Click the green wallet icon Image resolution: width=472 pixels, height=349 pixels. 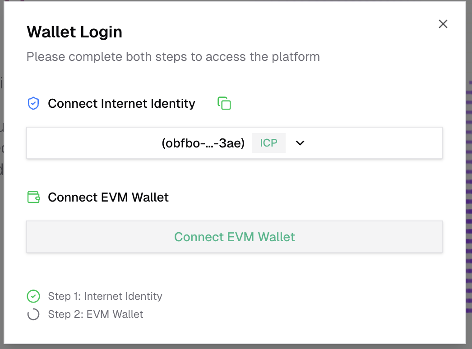pos(33,197)
